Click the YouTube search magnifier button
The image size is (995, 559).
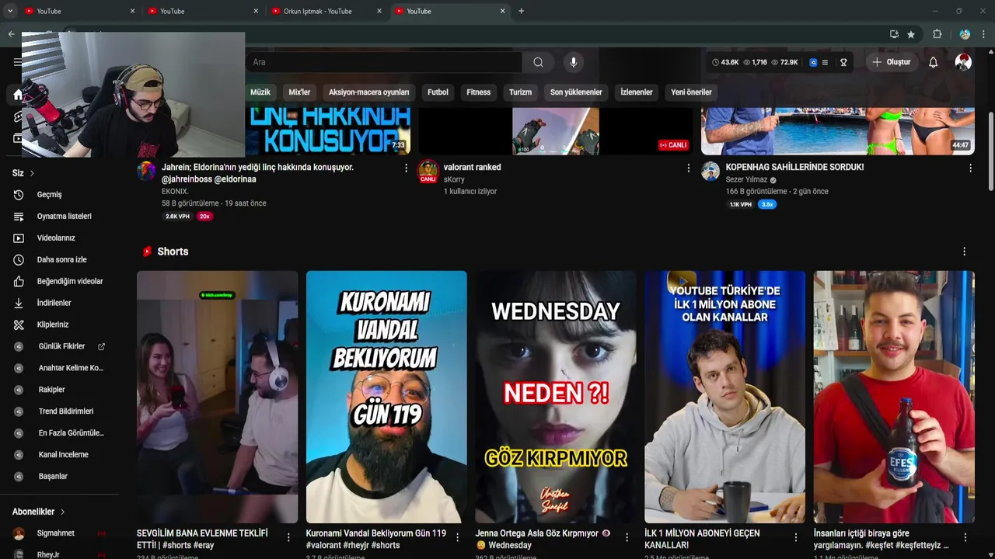coord(538,62)
